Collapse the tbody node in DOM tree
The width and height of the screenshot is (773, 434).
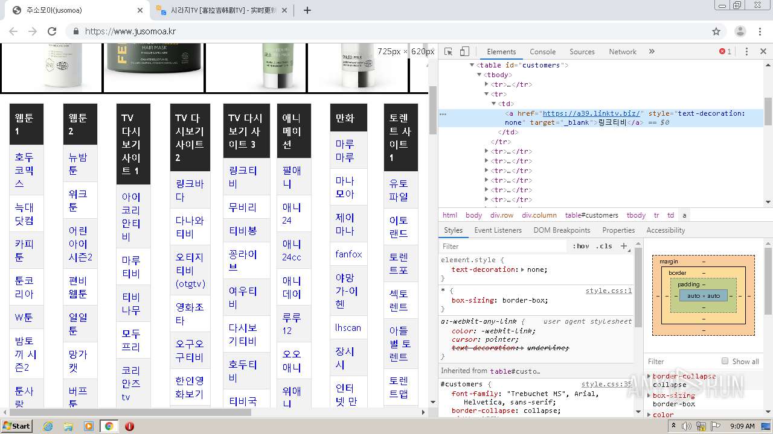[x=480, y=75]
